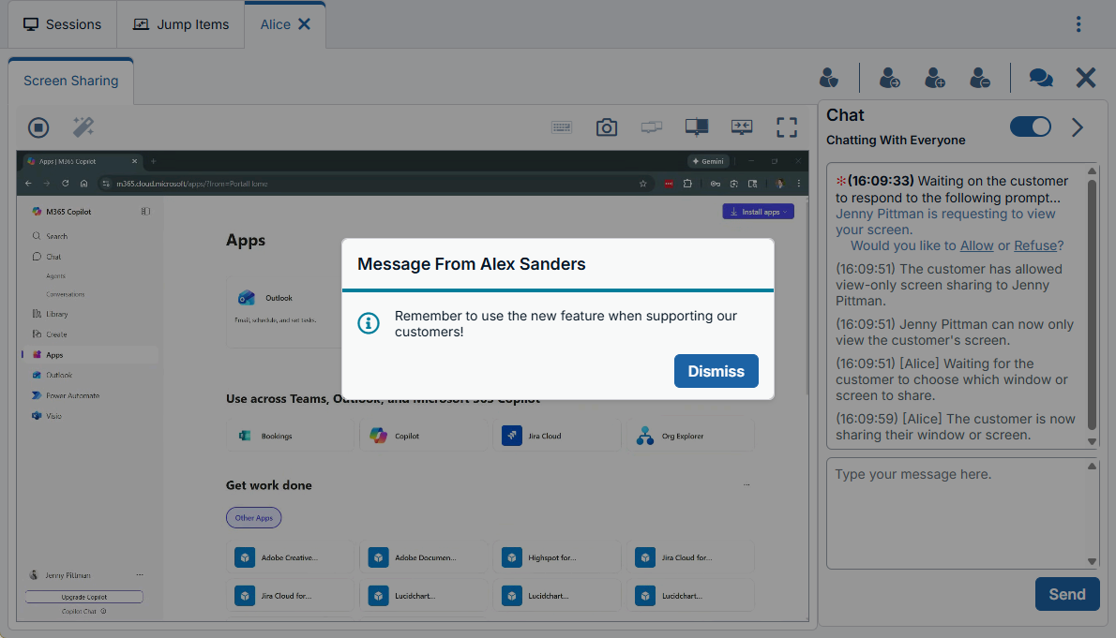Click Conversations in the M365 sidebar
1116x638 pixels.
[66, 294]
